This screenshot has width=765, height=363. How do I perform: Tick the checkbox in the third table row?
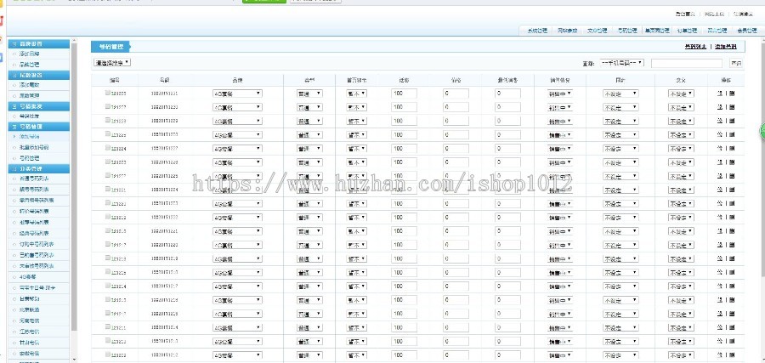pos(108,120)
